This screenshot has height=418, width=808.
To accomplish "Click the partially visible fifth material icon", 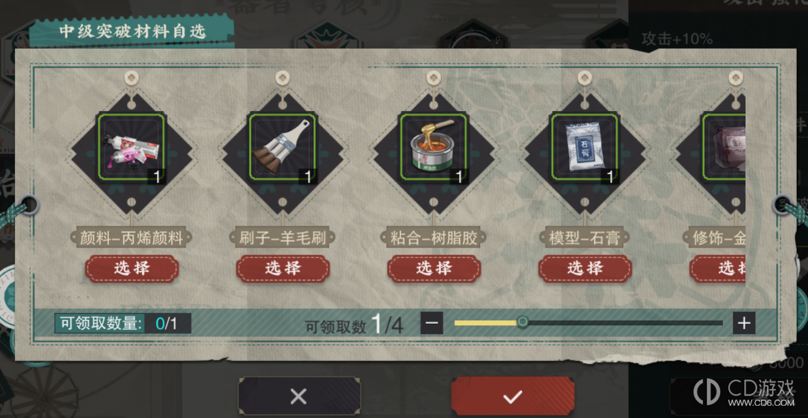I will (x=724, y=148).
